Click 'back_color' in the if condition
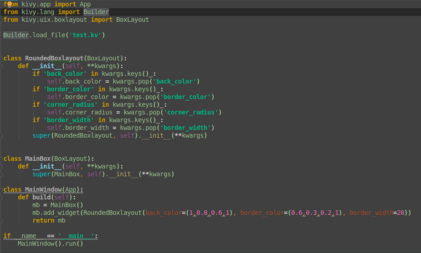Image resolution: width=421 pixels, height=253 pixels. tap(65, 74)
